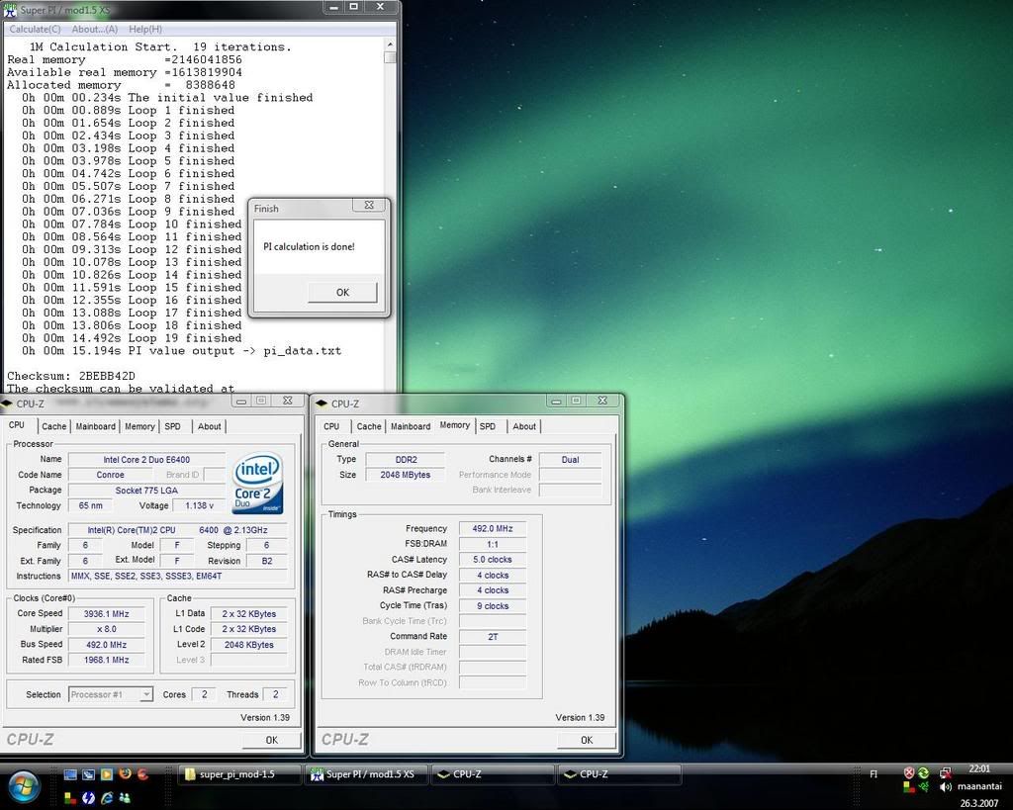Click the red security alert tray icon
Screen dimensions: 1013x810
point(908,772)
